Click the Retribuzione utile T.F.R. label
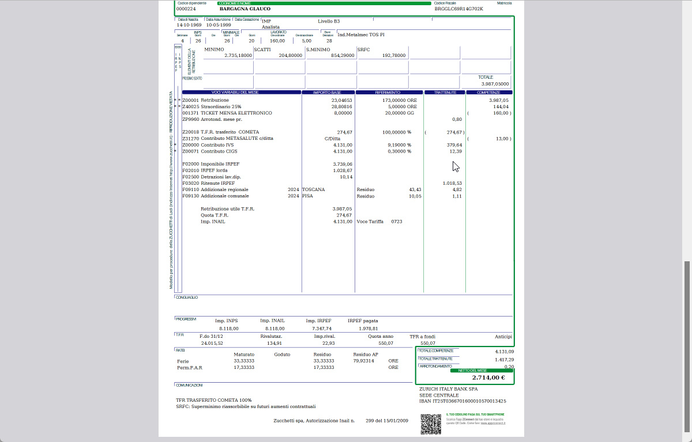 (227, 209)
